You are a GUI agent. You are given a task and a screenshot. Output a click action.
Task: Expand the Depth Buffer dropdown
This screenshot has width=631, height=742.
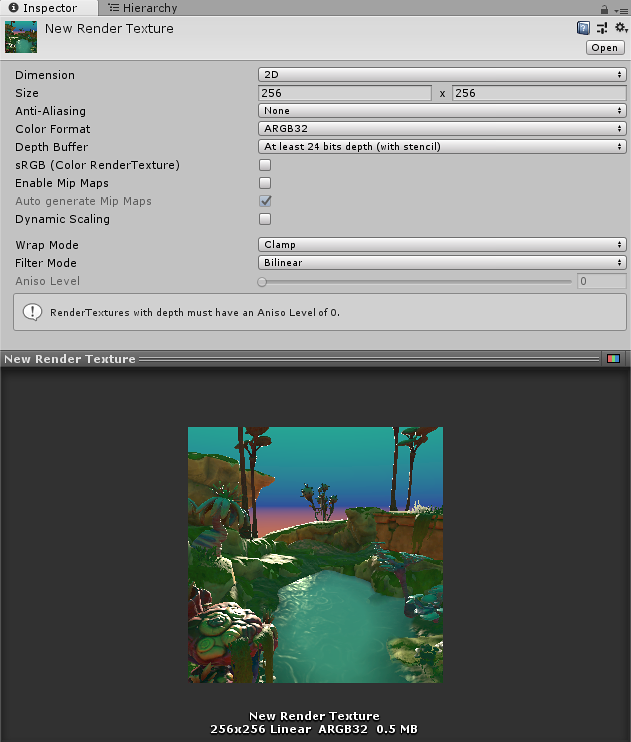441,147
